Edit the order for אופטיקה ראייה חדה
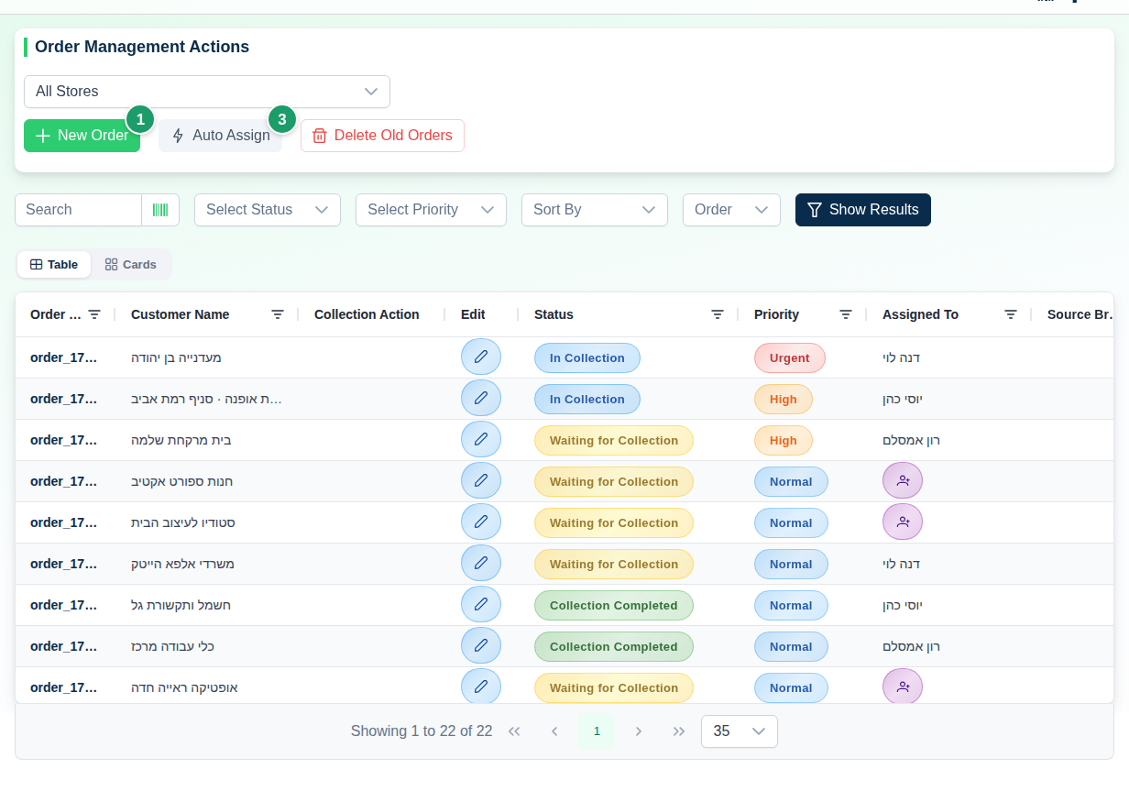The height and width of the screenshot is (802, 1129). point(481,687)
